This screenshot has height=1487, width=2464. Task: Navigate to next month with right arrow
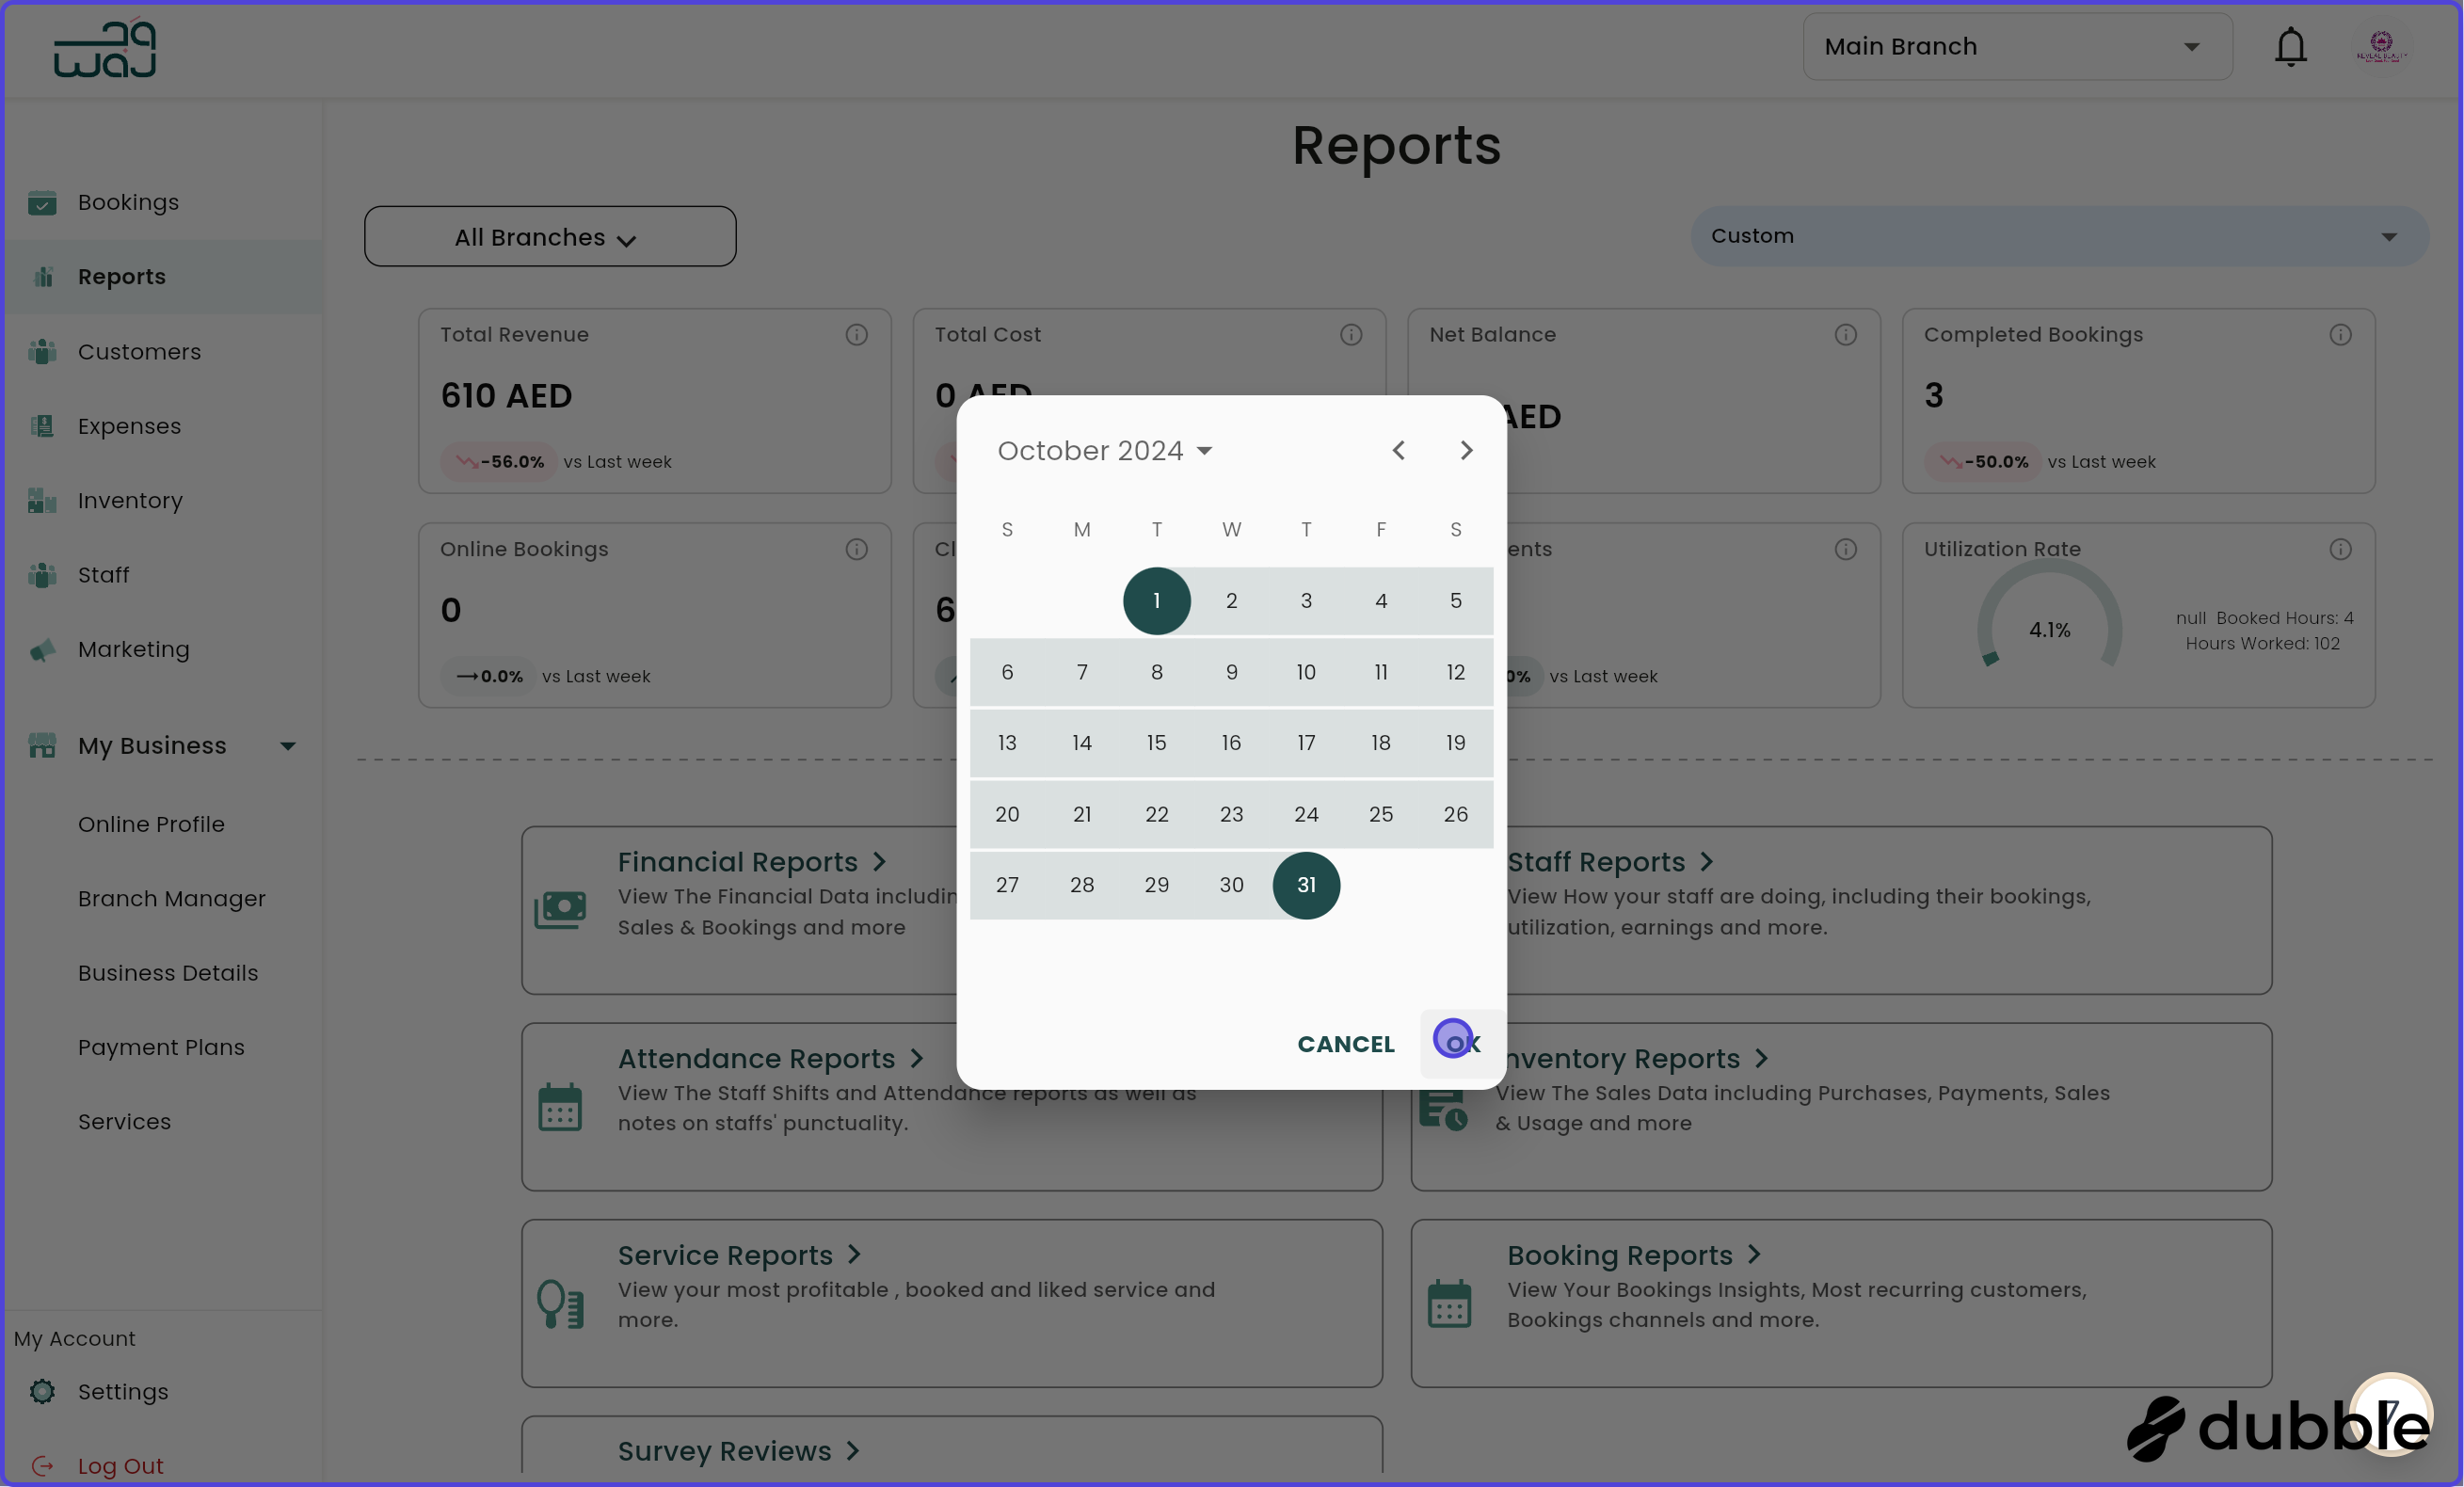pyautogui.click(x=1466, y=450)
